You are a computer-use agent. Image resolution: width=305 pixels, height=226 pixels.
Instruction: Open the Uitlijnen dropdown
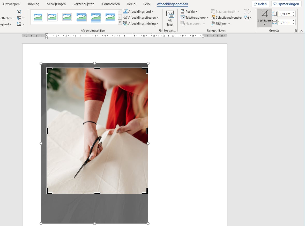click(x=221, y=24)
